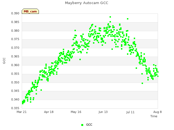Click the May 16 x-axis label
The image size is (174, 130).
(76, 112)
